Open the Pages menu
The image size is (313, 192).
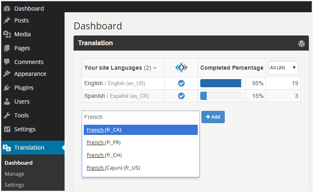[22, 48]
